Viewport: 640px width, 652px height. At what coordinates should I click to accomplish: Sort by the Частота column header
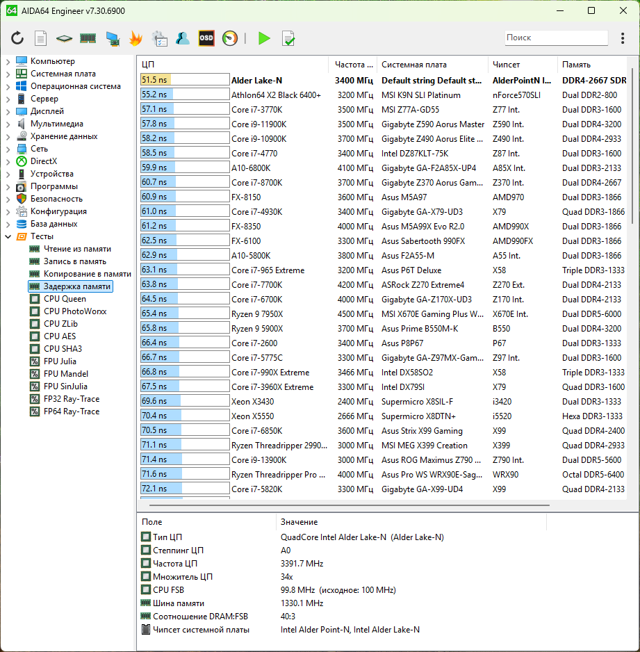353,65
